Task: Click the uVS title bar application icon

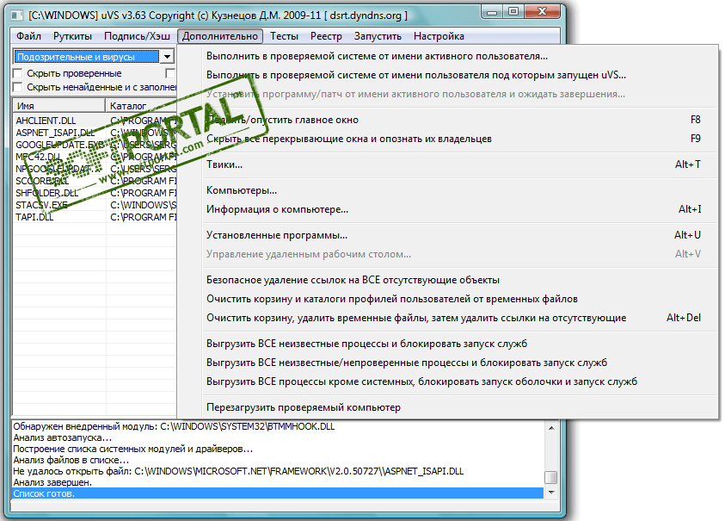Action: point(17,16)
